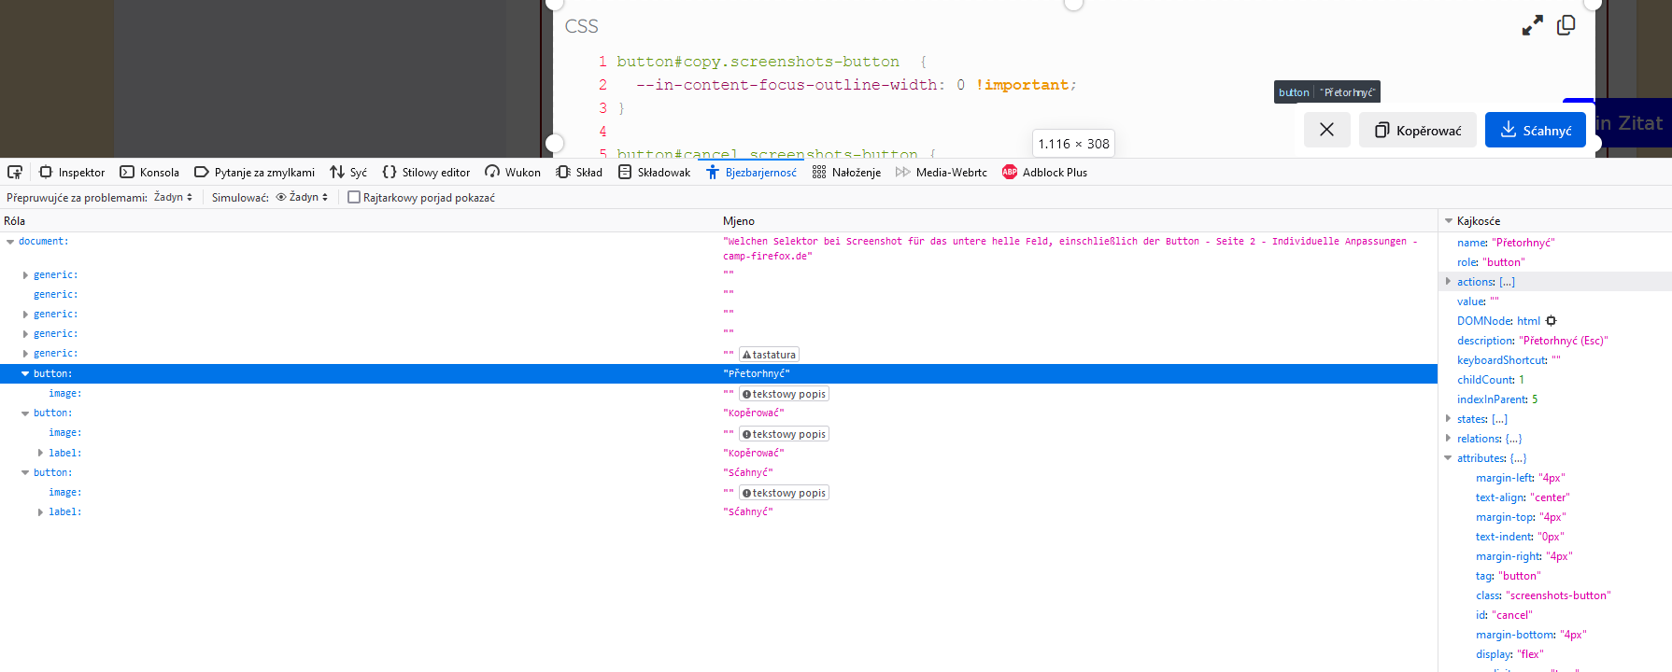This screenshot has height=672, width=1672.
Task: Cancel the screenshot with the X button
Action: click(x=1326, y=130)
